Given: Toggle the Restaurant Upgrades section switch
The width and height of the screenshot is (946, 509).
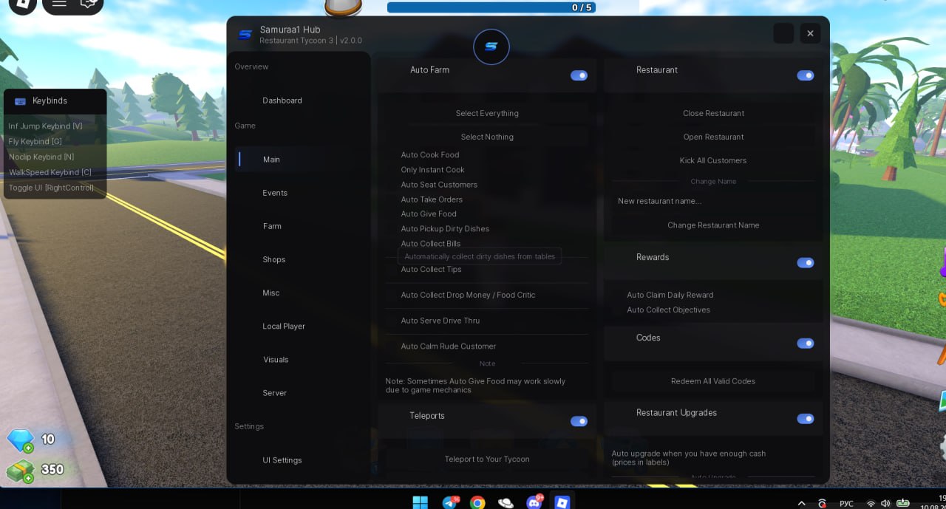Looking at the screenshot, I should (805, 418).
